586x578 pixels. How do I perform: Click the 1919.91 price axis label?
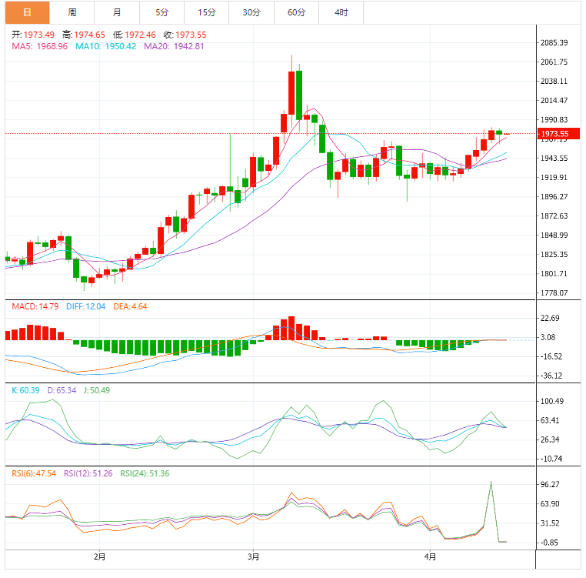(554, 177)
